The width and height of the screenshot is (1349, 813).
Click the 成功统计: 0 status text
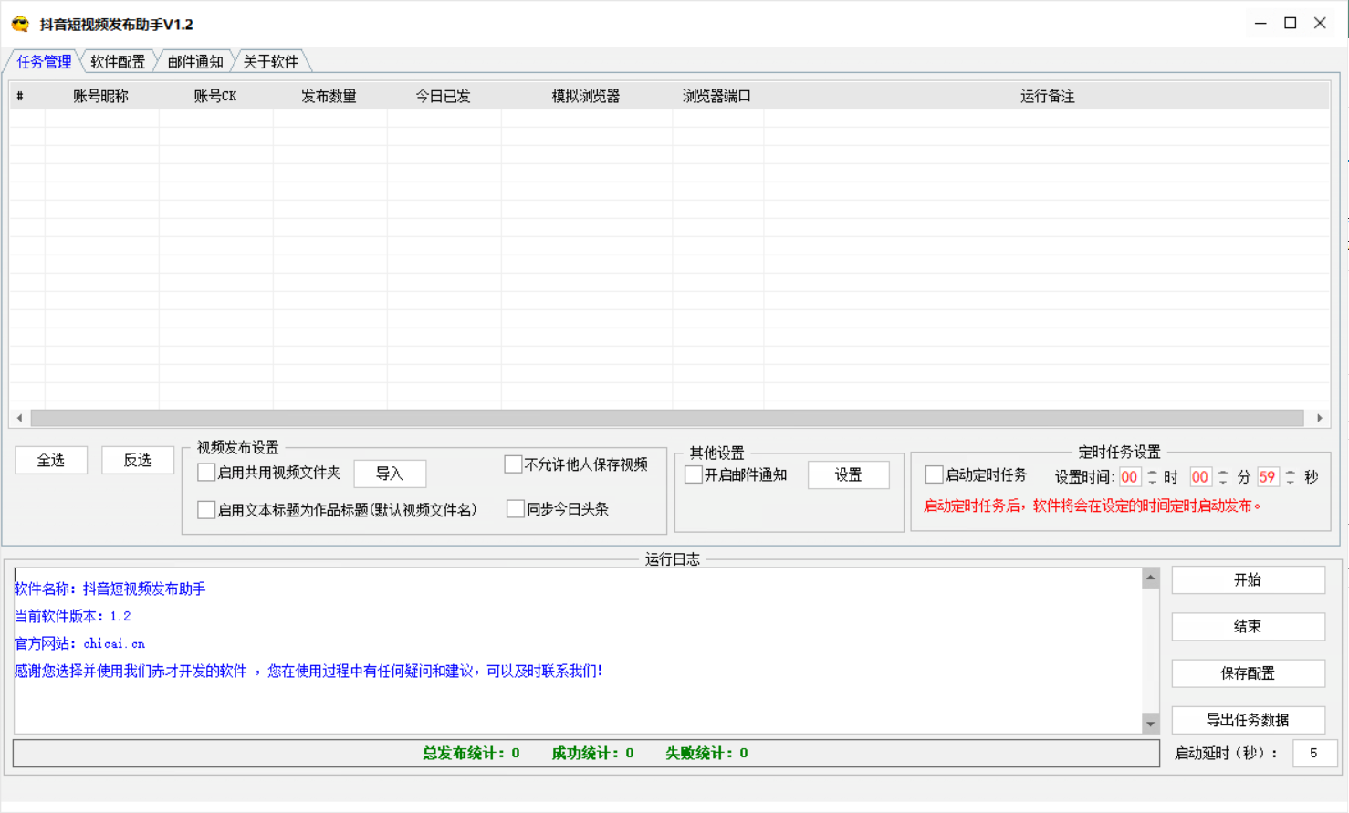592,753
